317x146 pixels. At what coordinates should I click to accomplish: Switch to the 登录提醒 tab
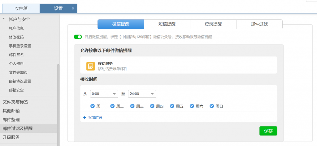click(213, 24)
